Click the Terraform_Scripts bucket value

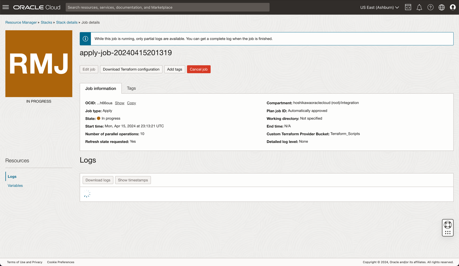click(x=345, y=134)
